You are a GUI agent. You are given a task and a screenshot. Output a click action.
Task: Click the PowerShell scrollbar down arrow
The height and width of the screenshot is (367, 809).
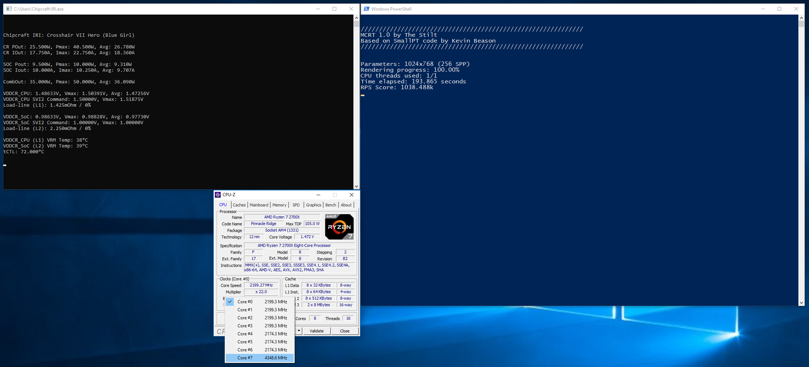click(x=801, y=303)
